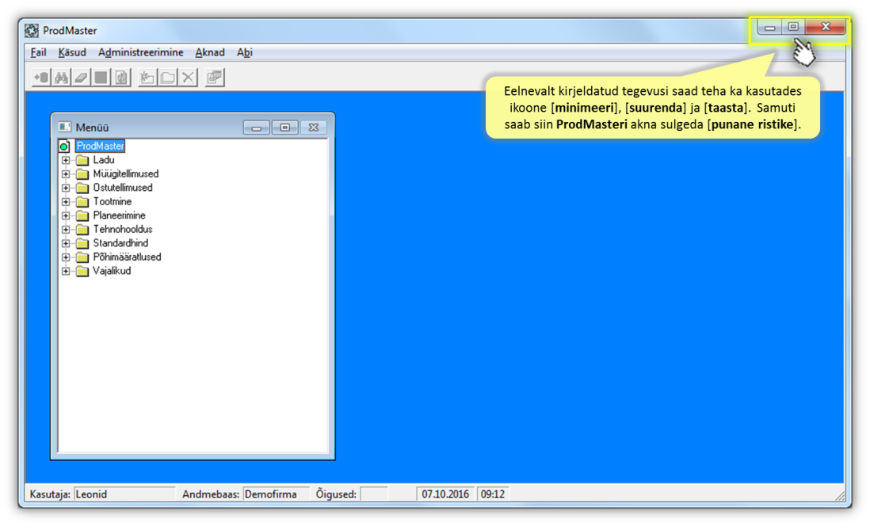Screen dimensions: 870x526
Task: Expand the Planeerimine tree node
Action: pos(66,215)
